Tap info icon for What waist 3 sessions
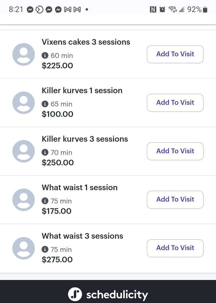216x303 pixels. click(x=45, y=250)
